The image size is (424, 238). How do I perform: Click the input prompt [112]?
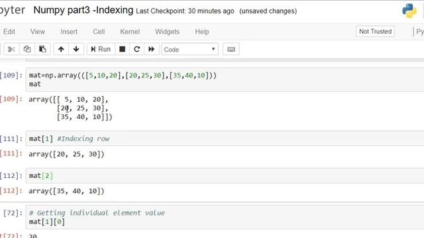pyautogui.click(x=11, y=176)
